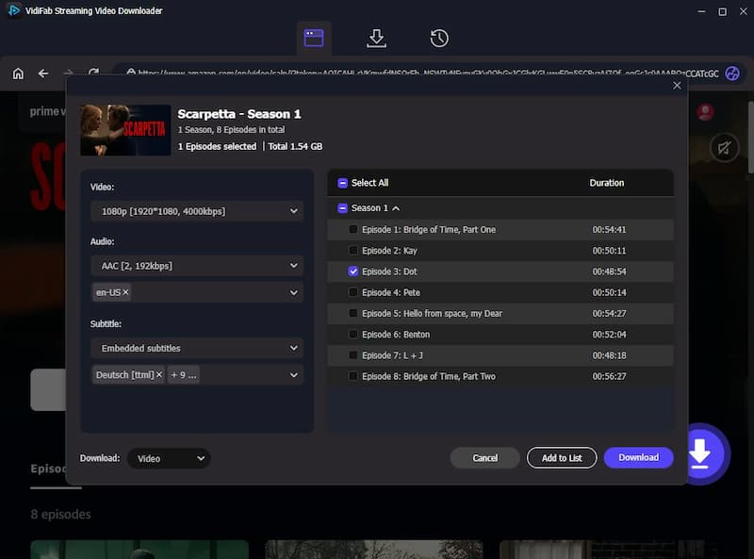Viewport: 754px width, 559px height.
Task: Click the blue circular icon beside the address bar
Action: point(734,73)
